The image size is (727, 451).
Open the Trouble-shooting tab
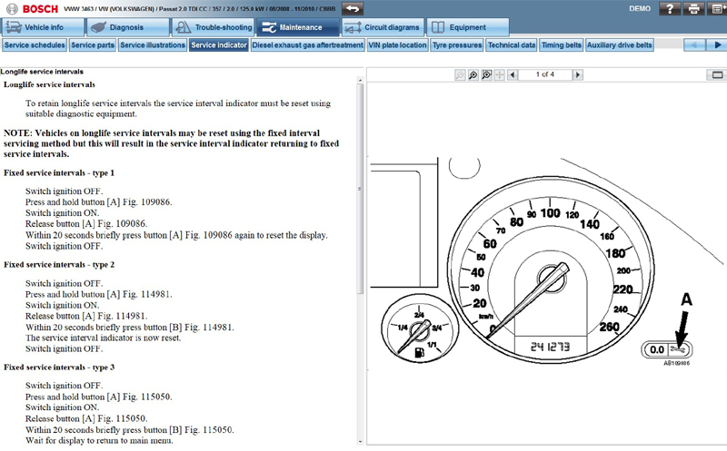214,27
